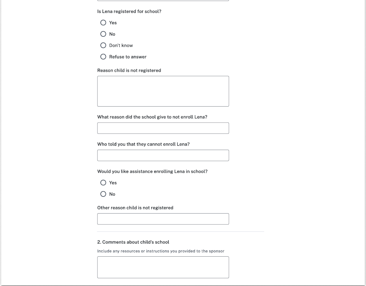Viewport: 366px width, 286px height.
Task: Focus the school's reason to not enroll input box
Action: coord(163,128)
